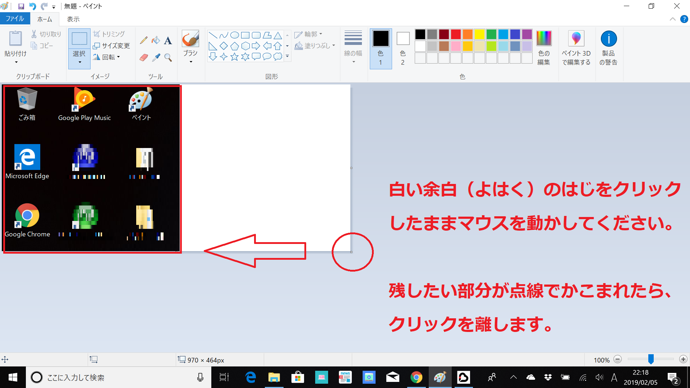Click the Brushes tool icon
690x388 pixels.
190,38
